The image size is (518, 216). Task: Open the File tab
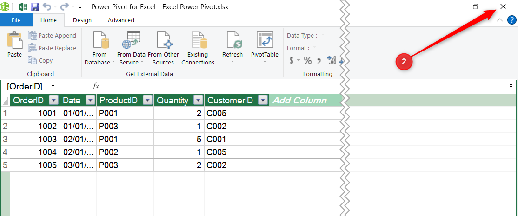16,20
